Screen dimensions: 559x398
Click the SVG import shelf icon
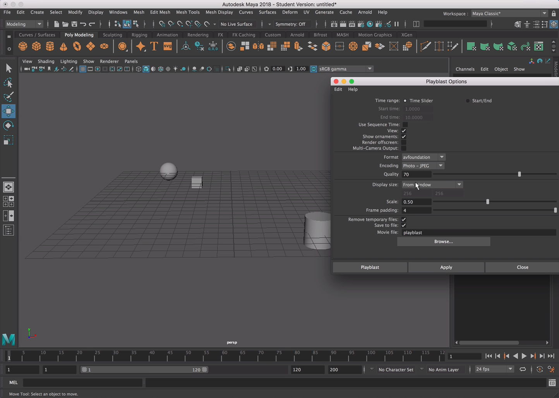pyautogui.click(x=168, y=46)
